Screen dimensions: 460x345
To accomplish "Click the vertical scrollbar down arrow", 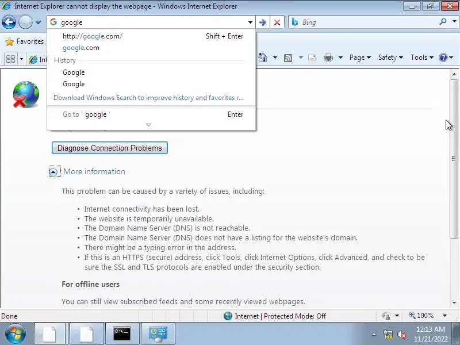I will pyautogui.click(x=454, y=302).
